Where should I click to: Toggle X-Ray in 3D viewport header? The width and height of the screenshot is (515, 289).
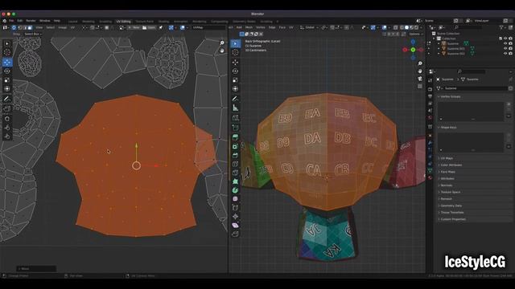pos(396,27)
